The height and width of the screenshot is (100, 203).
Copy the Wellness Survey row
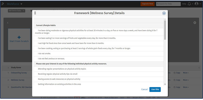coord(177,80)
